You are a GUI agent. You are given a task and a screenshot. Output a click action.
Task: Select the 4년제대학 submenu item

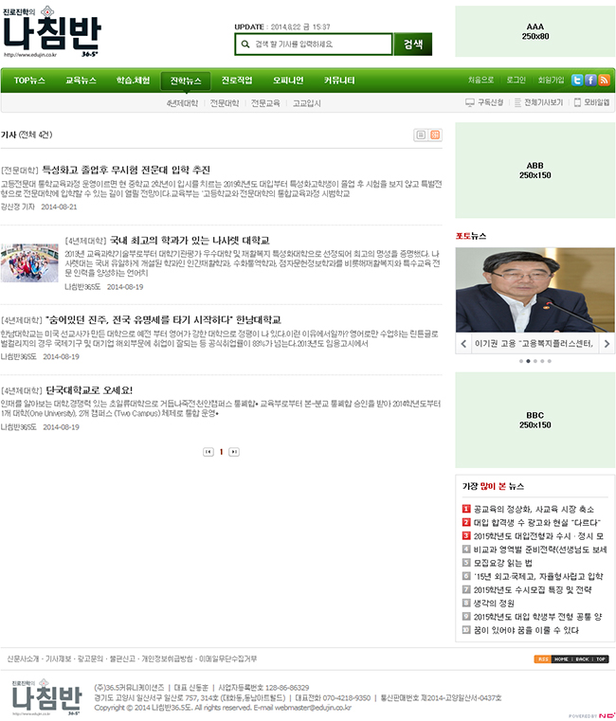182,103
